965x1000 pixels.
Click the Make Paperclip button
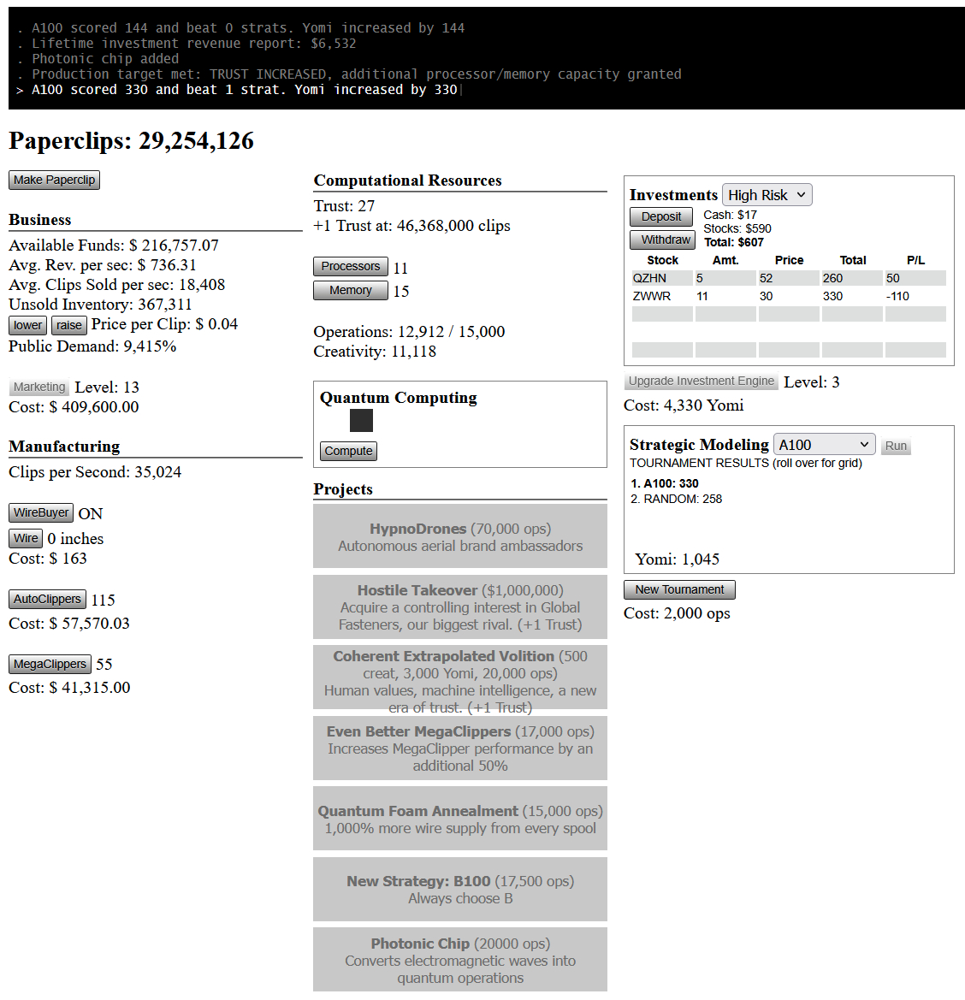point(54,180)
